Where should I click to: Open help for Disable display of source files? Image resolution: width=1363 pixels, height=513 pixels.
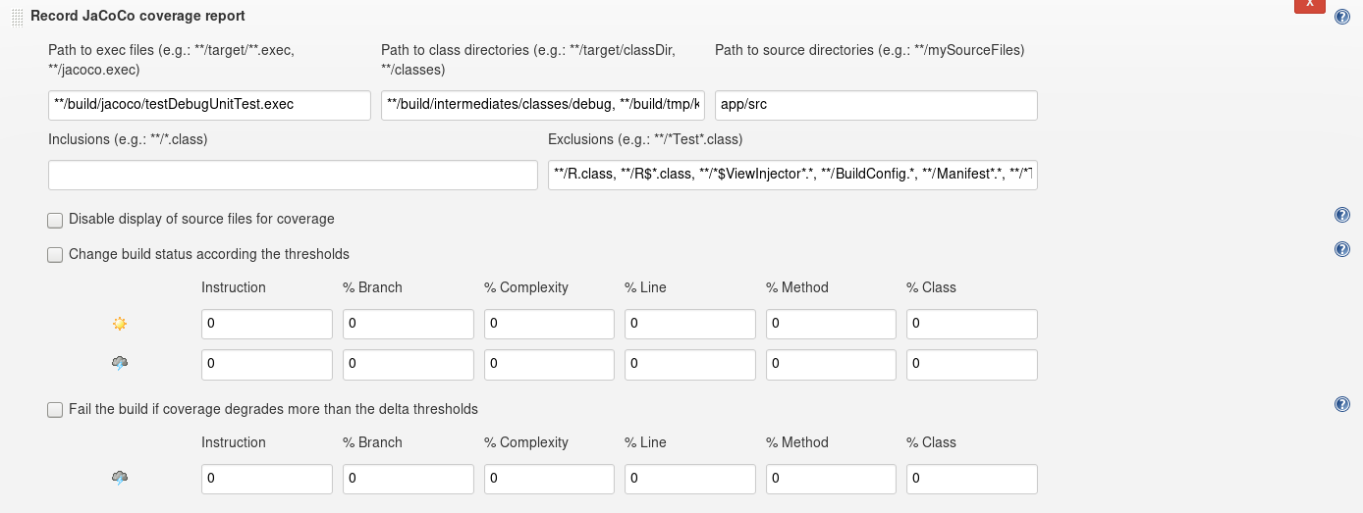coord(1342,216)
